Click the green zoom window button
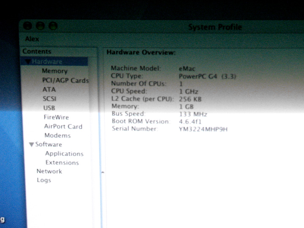Image resolution: width=304 pixels, height=228 pixels. [x=53, y=26]
